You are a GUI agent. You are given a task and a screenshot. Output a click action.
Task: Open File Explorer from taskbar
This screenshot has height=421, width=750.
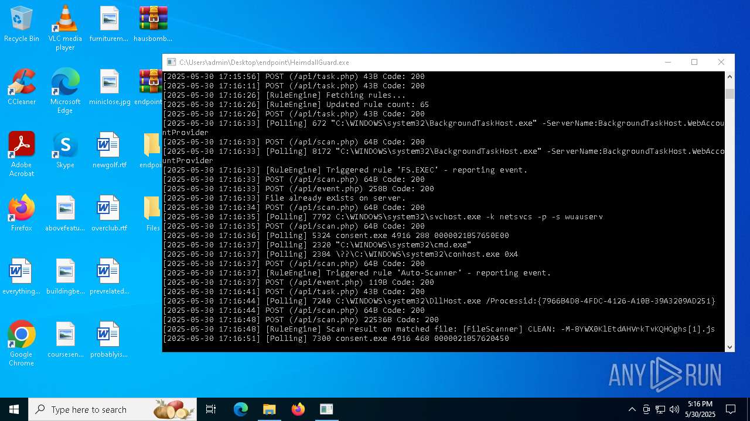pos(269,409)
